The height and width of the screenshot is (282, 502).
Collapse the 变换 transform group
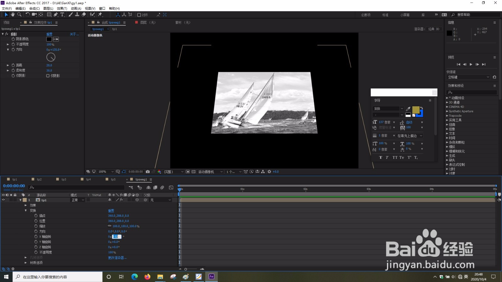(26, 211)
